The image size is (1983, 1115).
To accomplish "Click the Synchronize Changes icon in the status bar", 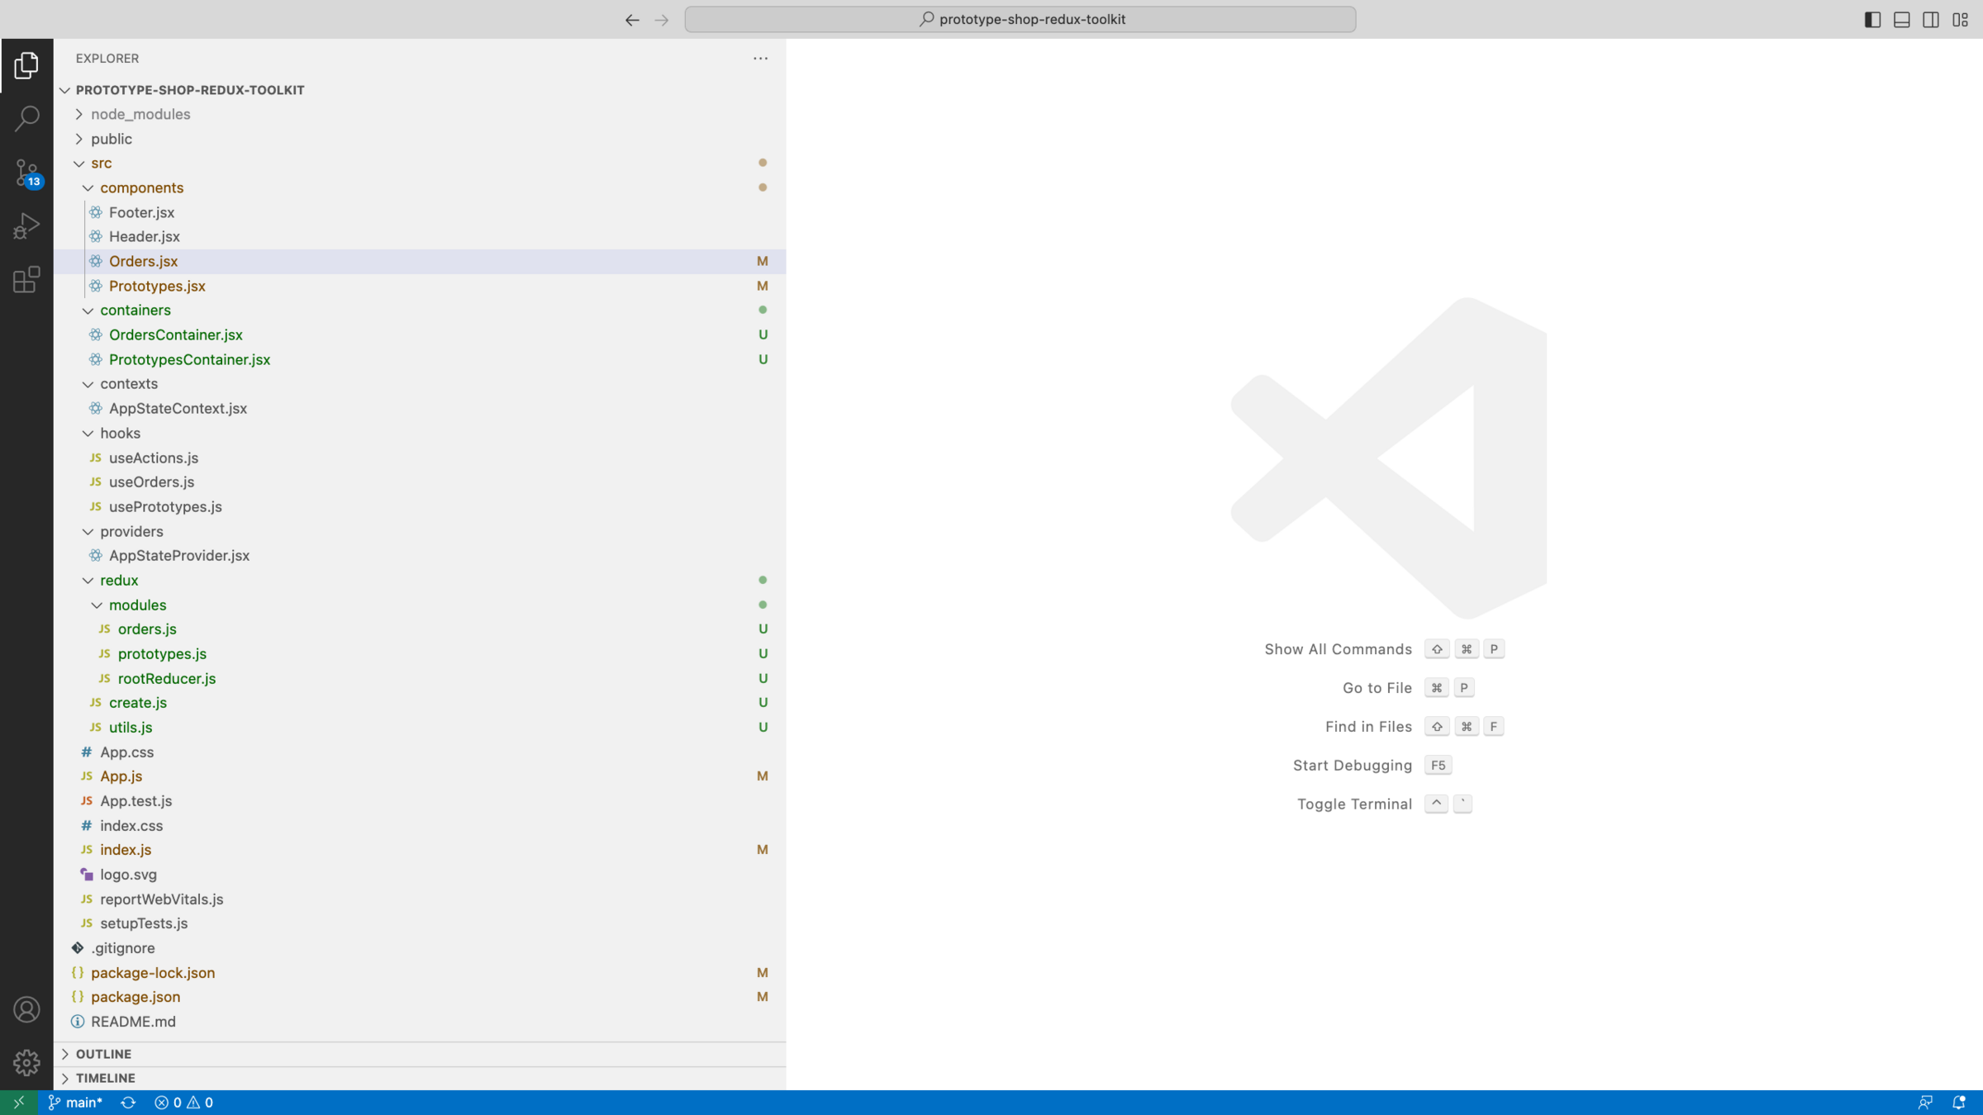I will 128,1102.
